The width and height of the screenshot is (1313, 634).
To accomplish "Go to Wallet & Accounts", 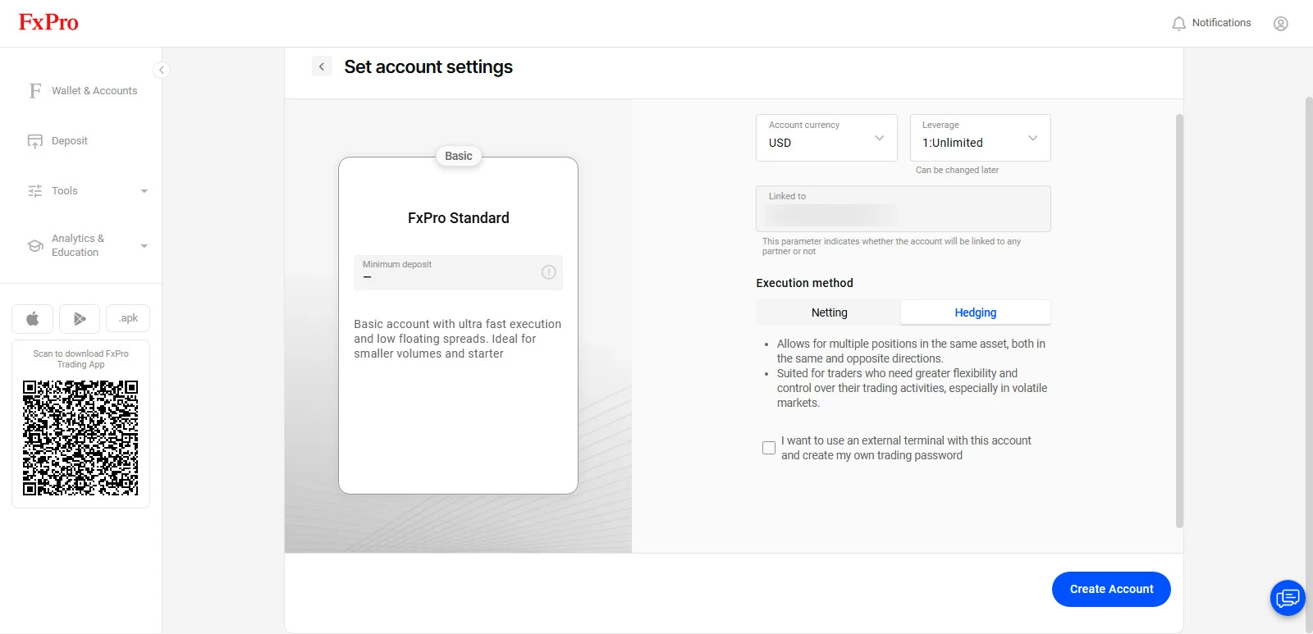I will [x=82, y=91].
